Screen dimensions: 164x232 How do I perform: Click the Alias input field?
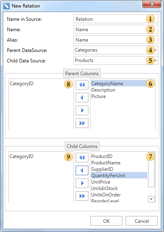[116, 40]
